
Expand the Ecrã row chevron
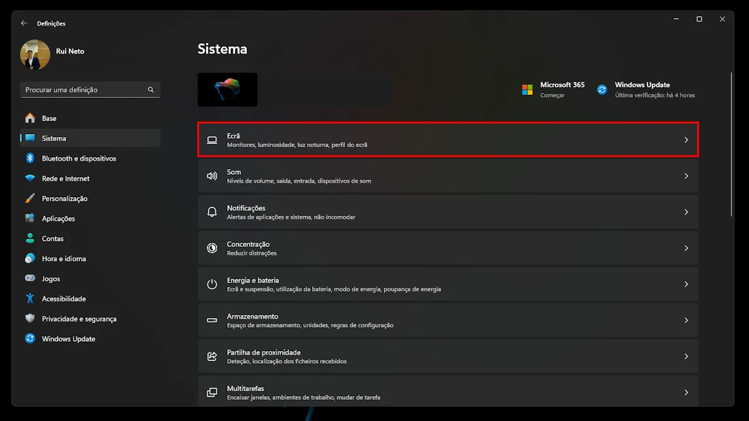pyautogui.click(x=686, y=140)
